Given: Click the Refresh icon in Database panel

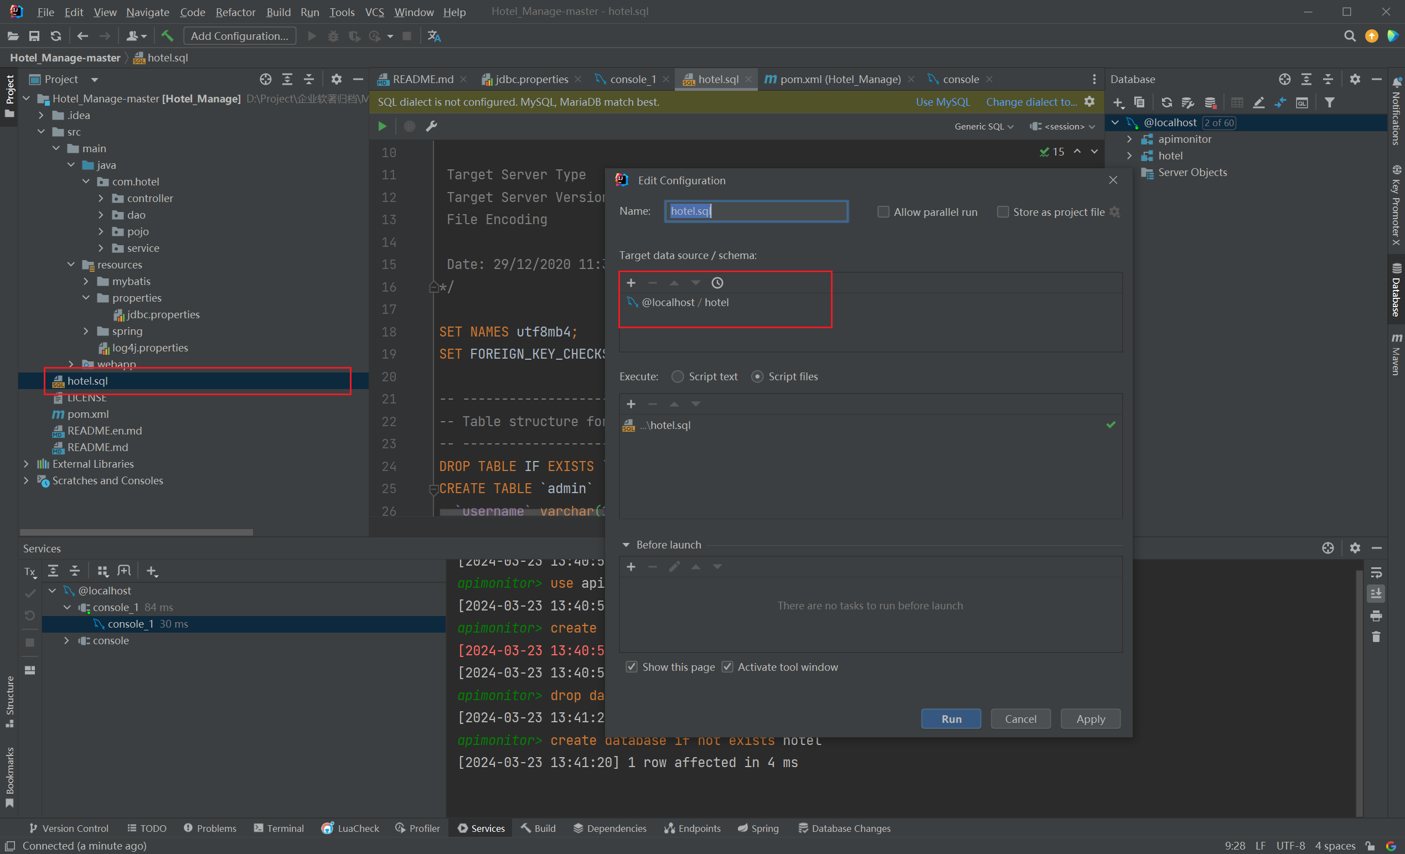Looking at the screenshot, I should tap(1166, 102).
